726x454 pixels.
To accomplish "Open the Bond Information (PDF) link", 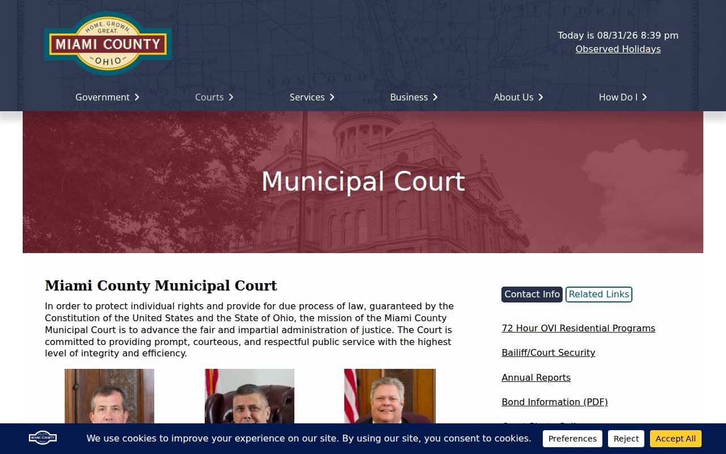I will tap(555, 402).
